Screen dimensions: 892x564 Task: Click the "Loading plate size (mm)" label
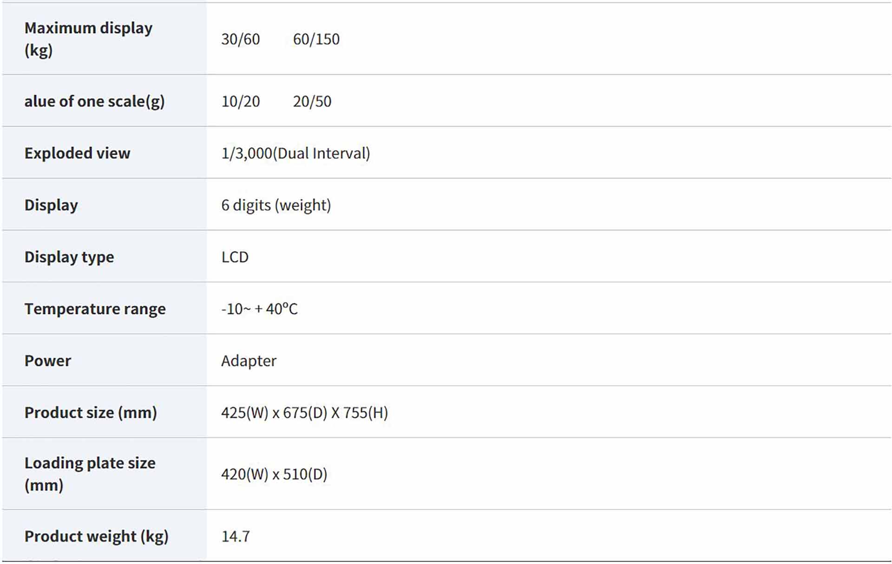point(90,474)
